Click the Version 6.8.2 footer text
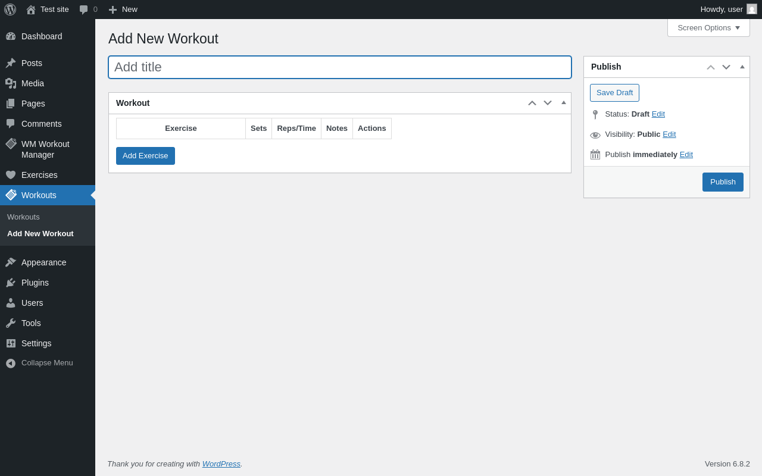The height and width of the screenshot is (476, 762). click(x=727, y=464)
